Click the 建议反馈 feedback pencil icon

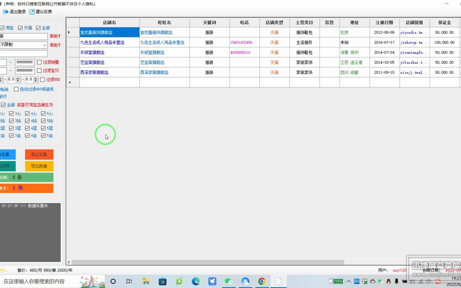(x=32, y=12)
